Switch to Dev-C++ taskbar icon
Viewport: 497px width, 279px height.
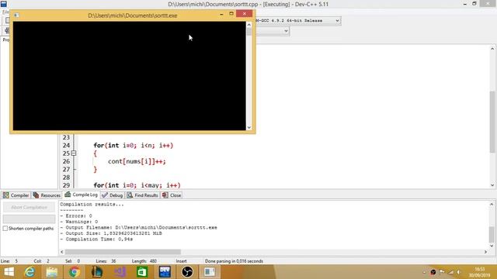click(x=165, y=272)
